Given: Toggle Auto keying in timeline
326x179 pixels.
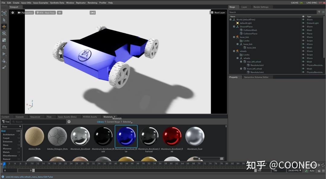Looking at the screenshot, I should [312, 171].
